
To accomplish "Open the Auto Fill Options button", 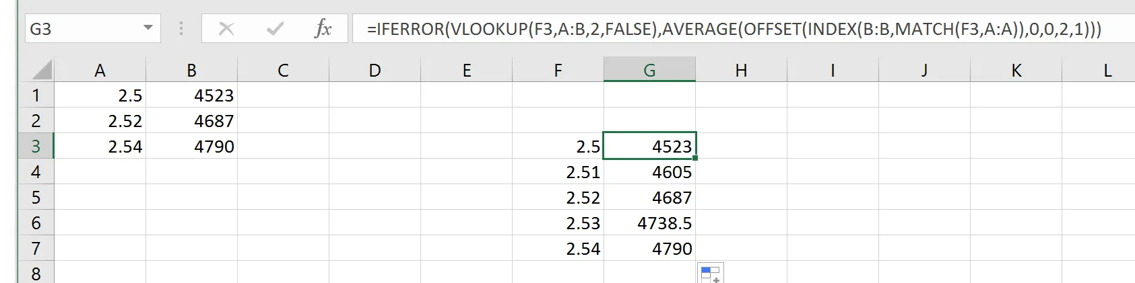I will click(710, 274).
